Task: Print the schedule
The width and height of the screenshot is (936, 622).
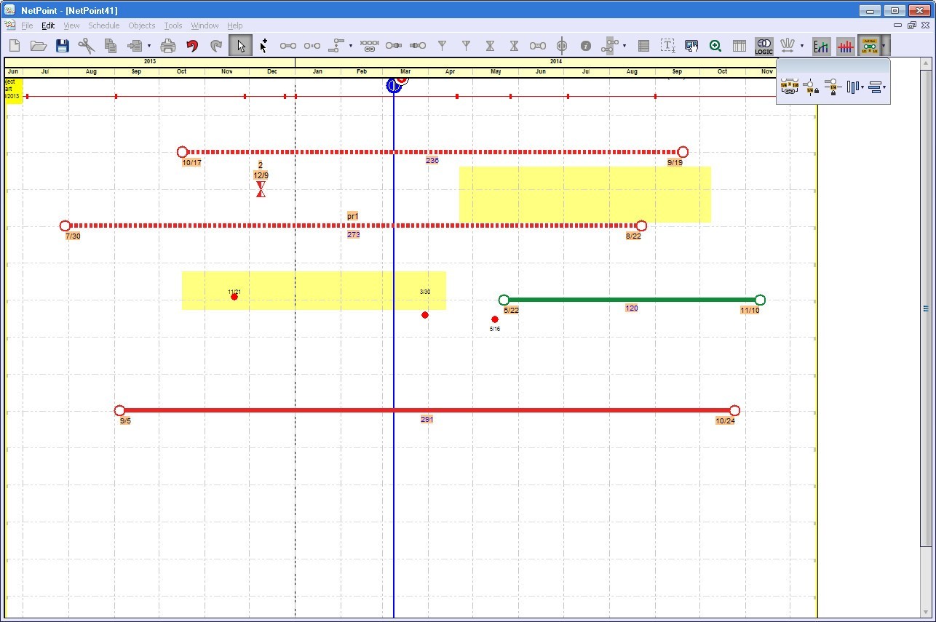Action: (x=168, y=46)
